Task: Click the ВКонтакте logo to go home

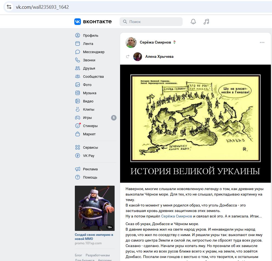Action: 93,22
